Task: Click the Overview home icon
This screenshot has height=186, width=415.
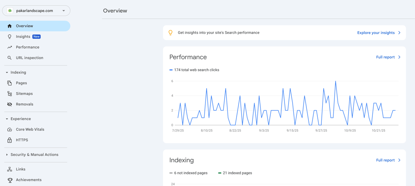Action: pyautogui.click(x=10, y=26)
